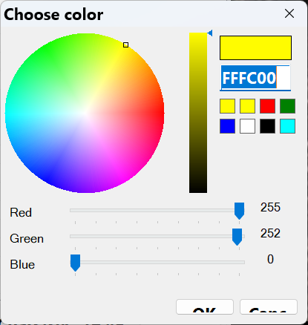The height and width of the screenshot is (325, 308).
Task: Choose the blue preset swatch
Action: (227, 126)
